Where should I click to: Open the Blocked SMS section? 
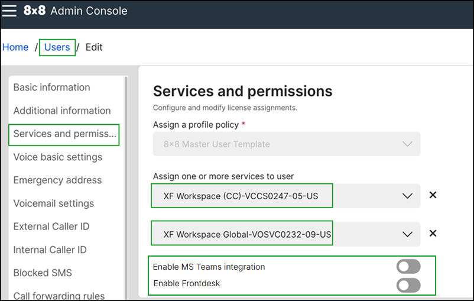(x=43, y=273)
